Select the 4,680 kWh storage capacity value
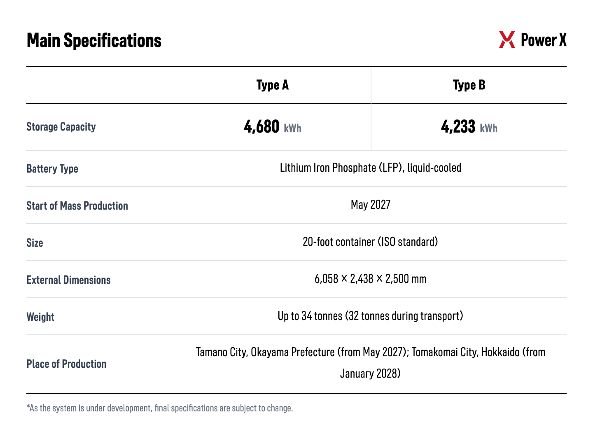Viewport: 593px width, 439px height. tap(273, 127)
